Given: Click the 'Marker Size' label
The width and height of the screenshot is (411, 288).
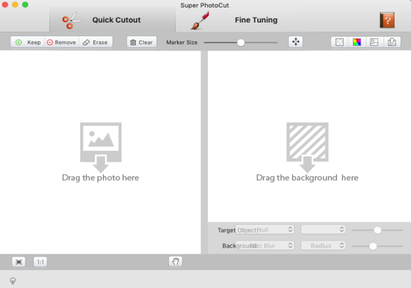Looking at the screenshot, I should pos(182,43).
